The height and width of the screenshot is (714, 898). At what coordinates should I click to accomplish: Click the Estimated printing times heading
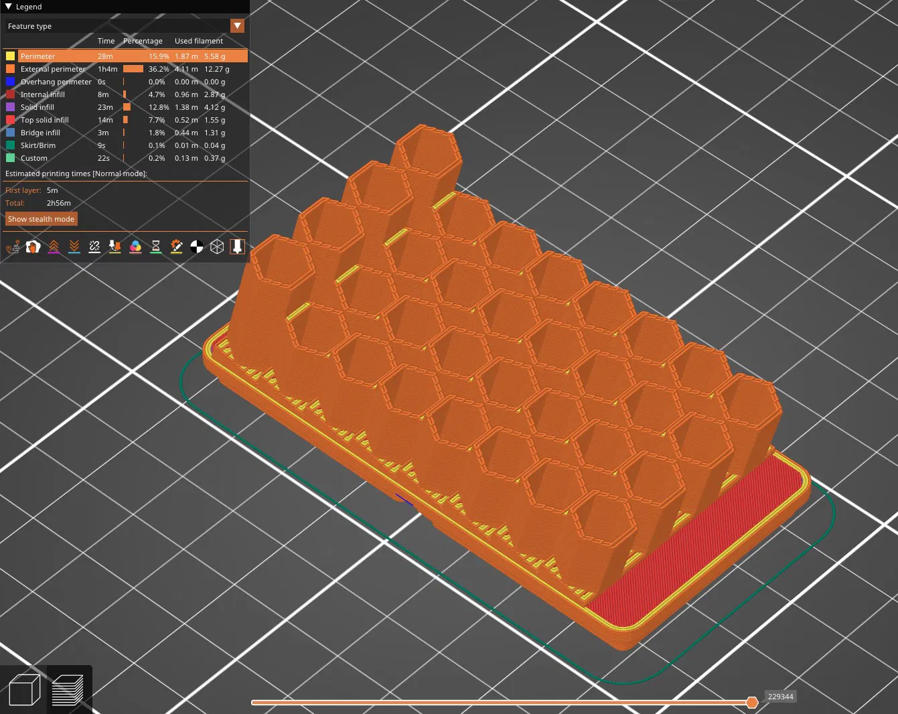tap(76, 173)
